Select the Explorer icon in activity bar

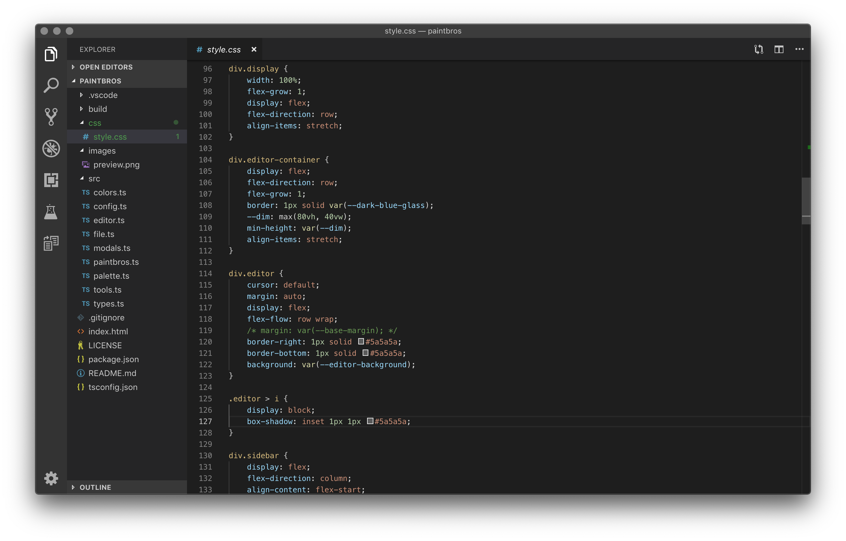tap(51, 53)
